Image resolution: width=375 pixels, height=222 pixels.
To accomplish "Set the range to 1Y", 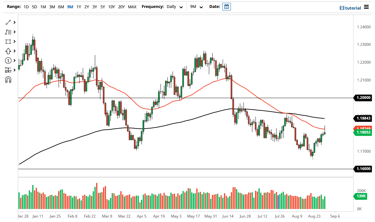I will pos(78,7).
